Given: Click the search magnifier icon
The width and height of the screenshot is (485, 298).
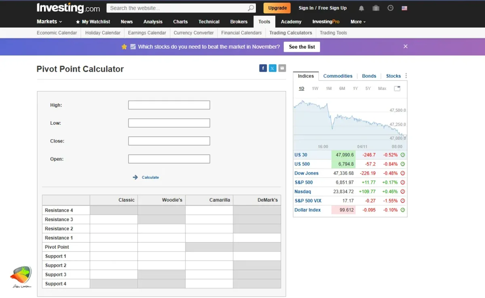Looking at the screenshot, I should pos(251,8).
